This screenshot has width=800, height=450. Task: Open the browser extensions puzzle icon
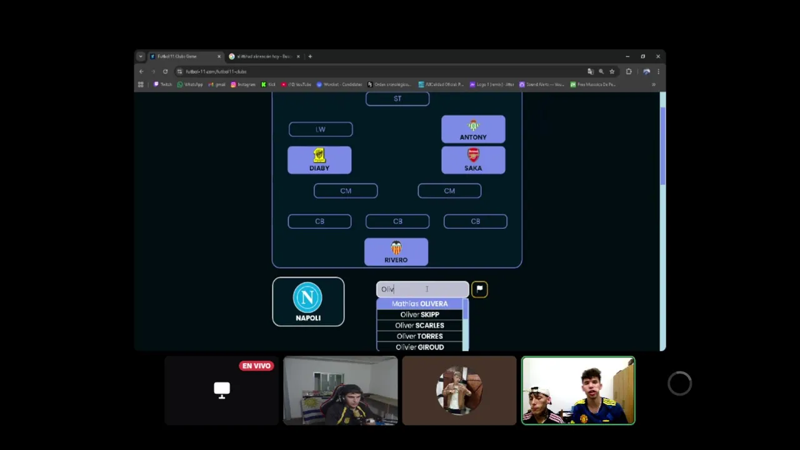[x=629, y=71]
